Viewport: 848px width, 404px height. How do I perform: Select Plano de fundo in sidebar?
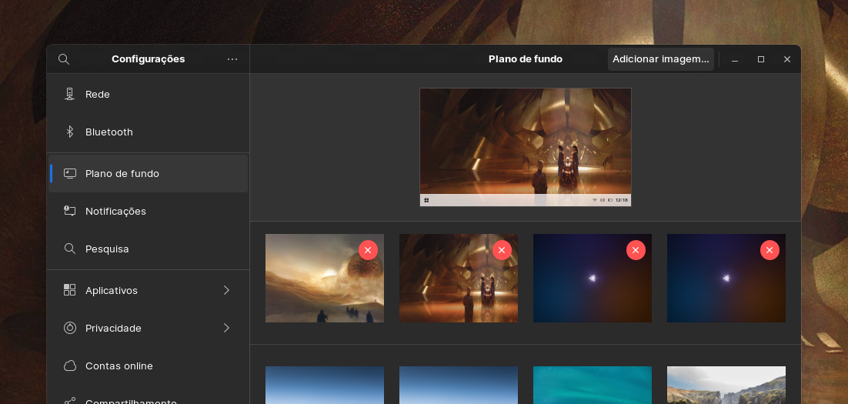149,174
